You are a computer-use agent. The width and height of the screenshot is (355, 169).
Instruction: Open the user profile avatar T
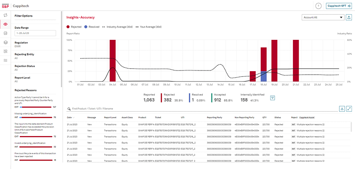coord(318,6)
